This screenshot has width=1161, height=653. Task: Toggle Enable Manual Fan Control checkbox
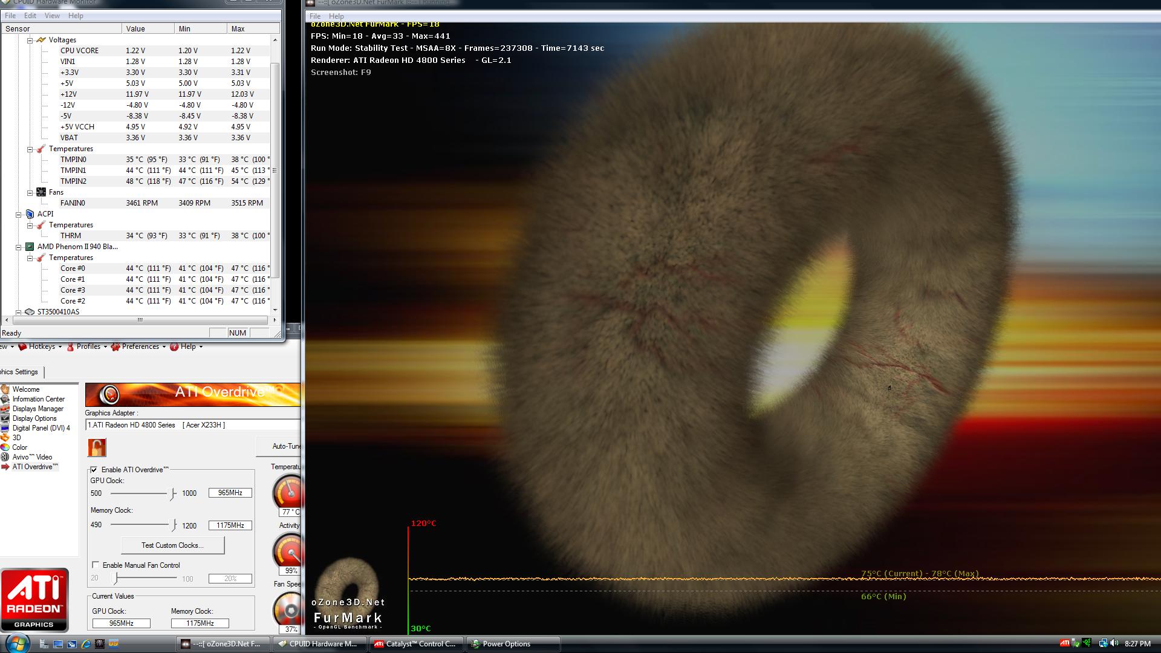[x=95, y=565]
